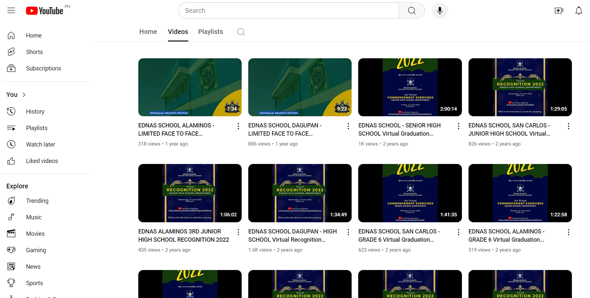Open the 1:34:49 Dagupan recognition thumbnail
The image size is (590, 298).
point(300,193)
